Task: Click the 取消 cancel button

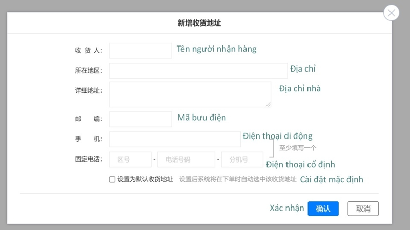Action: coord(363,209)
